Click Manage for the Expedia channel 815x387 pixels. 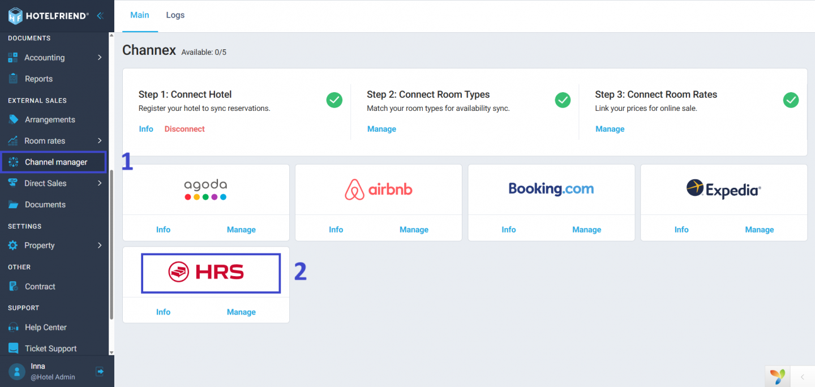(x=759, y=230)
